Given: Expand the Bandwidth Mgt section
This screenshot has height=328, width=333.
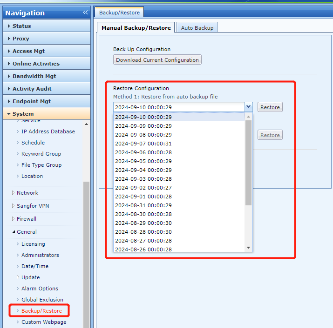Looking at the screenshot, I should 47,76.
